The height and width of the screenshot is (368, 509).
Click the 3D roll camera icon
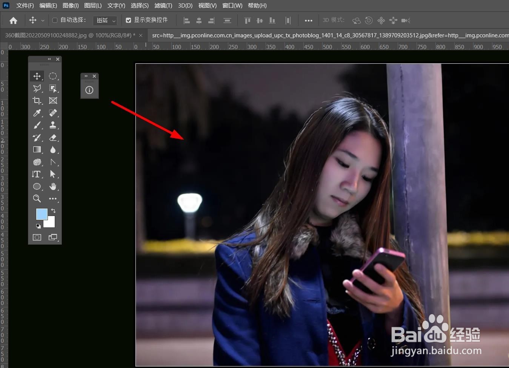pyautogui.click(x=369, y=20)
